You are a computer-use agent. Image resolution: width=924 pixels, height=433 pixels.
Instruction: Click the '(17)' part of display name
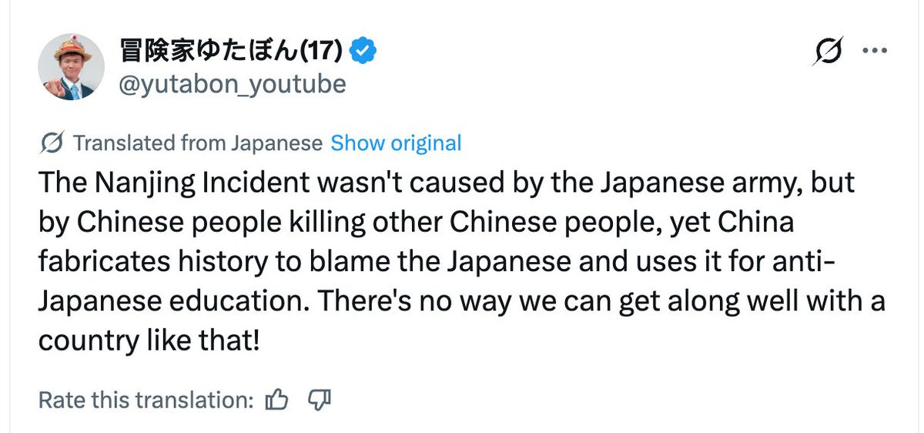pyautogui.click(x=320, y=51)
